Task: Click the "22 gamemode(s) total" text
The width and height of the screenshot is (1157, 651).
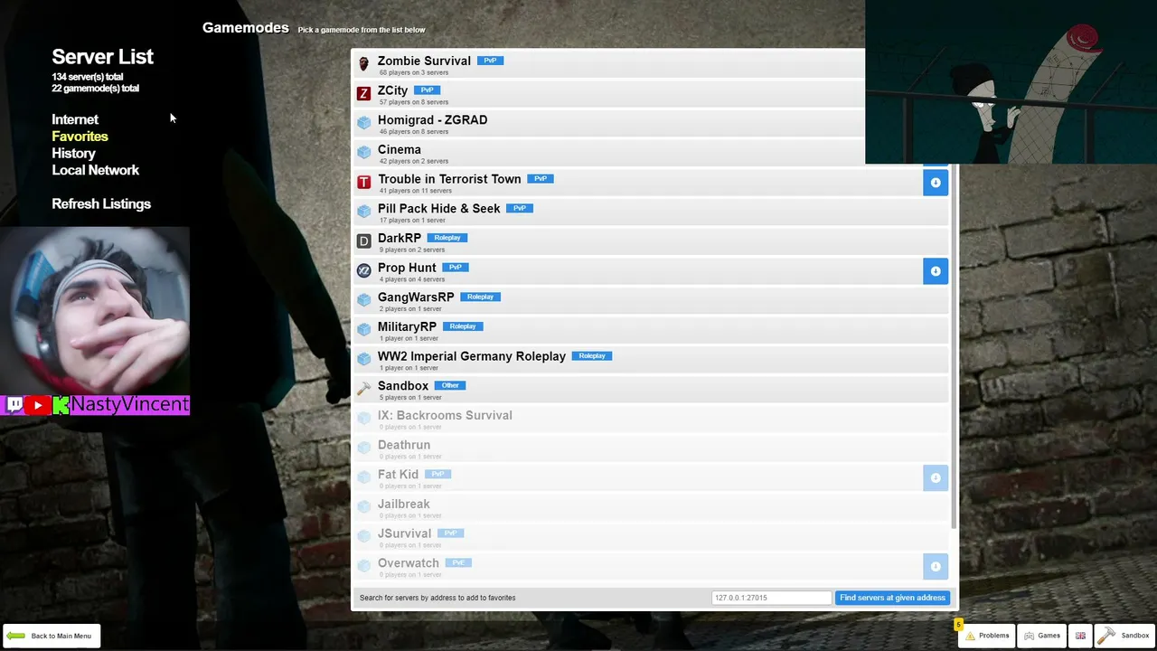Action: coord(95,89)
